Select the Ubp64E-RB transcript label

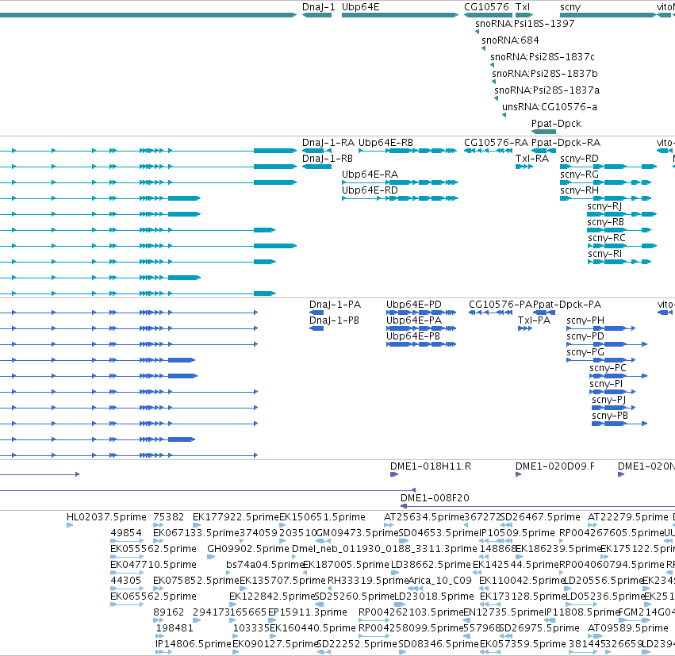point(385,143)
